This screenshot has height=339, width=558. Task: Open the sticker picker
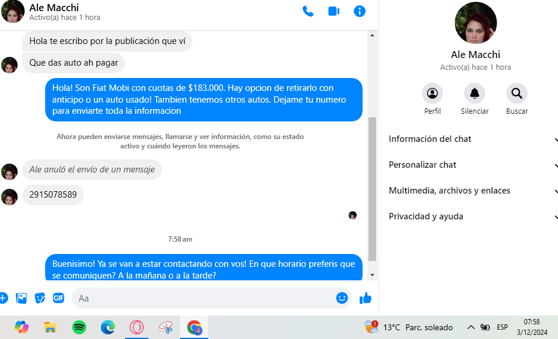[x=40, y=298]
